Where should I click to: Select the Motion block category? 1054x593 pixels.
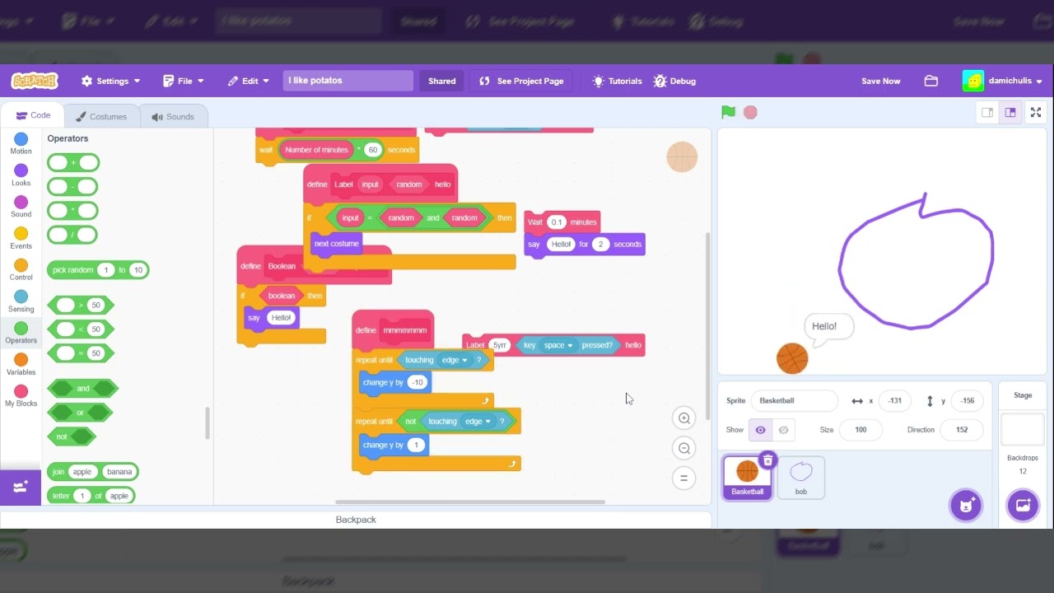(21, 143)
